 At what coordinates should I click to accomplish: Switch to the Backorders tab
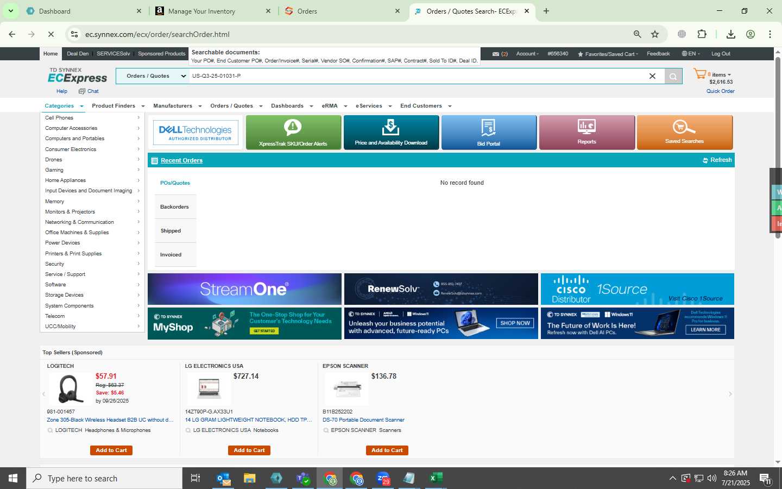[175, 207]
